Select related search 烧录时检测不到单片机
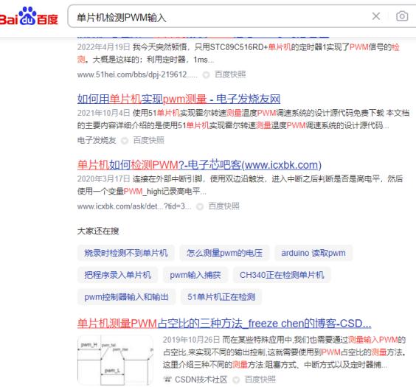Screen dimensions: 416x387 point(125,253)
